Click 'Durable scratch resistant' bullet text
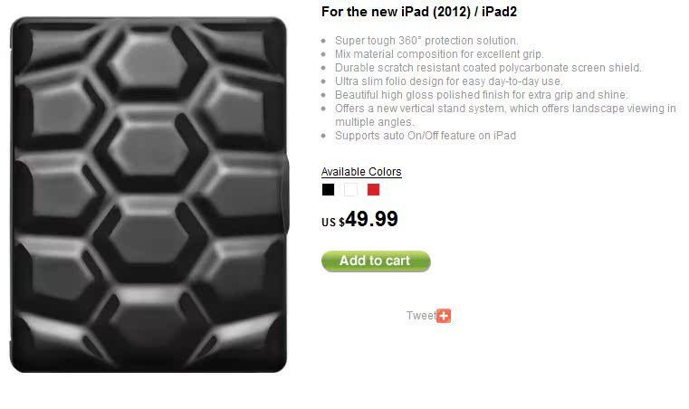The image size is (689, 409). [488, 68]
